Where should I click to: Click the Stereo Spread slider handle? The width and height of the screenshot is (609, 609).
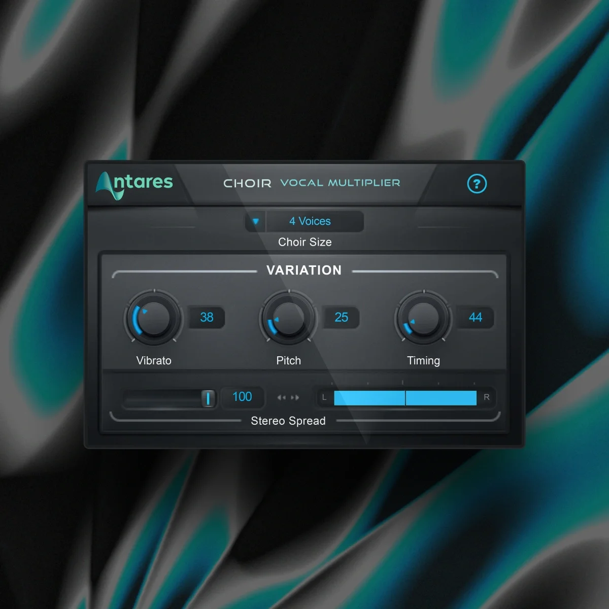208,398
